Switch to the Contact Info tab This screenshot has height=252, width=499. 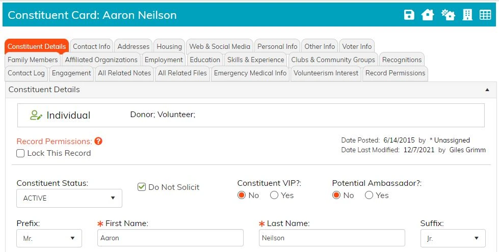pos(92,46)
